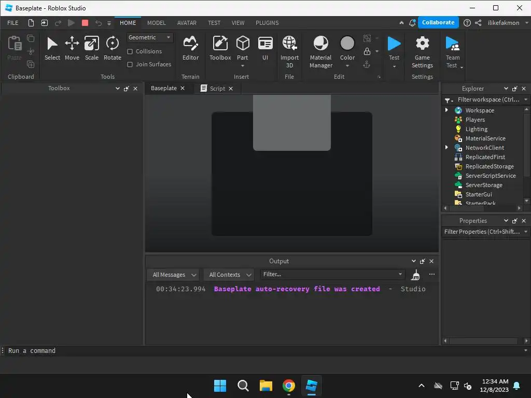The image size is (531, 398).
Task: Select Lighting in the Explorer
Action: [x=476, y=129]
